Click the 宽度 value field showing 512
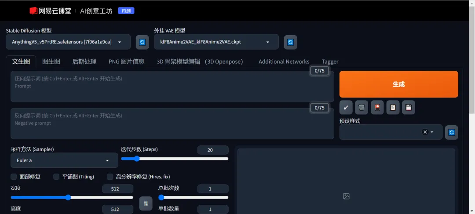The height and width of the screenshot is (214, 475). click(117, 189)
